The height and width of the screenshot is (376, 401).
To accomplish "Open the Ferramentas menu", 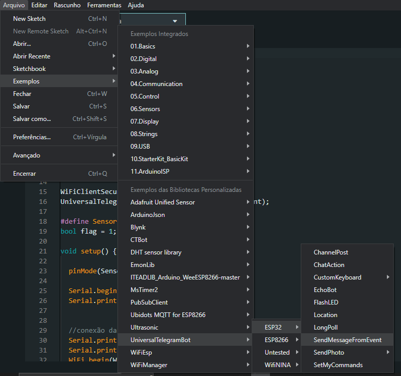I will [x=104, y=5].
